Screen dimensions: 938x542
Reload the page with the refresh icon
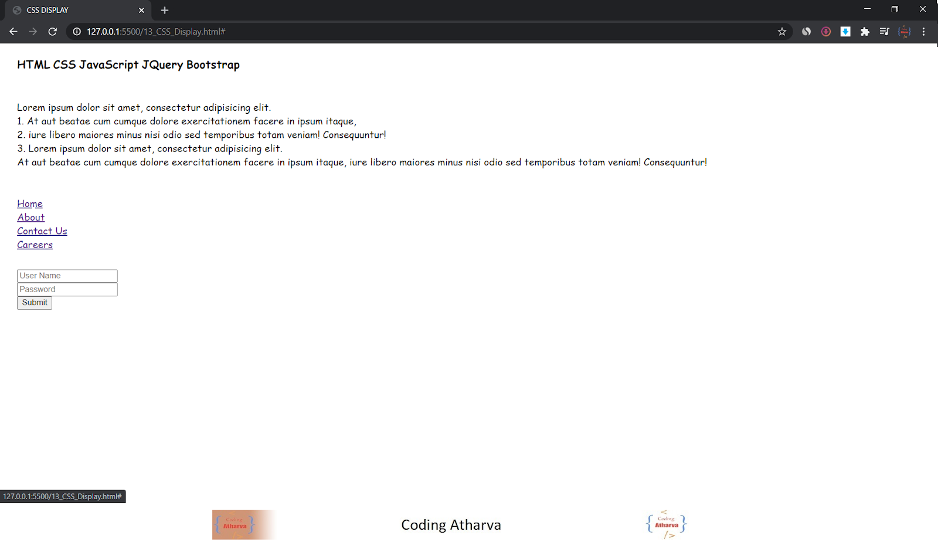(x=52, y=31)
